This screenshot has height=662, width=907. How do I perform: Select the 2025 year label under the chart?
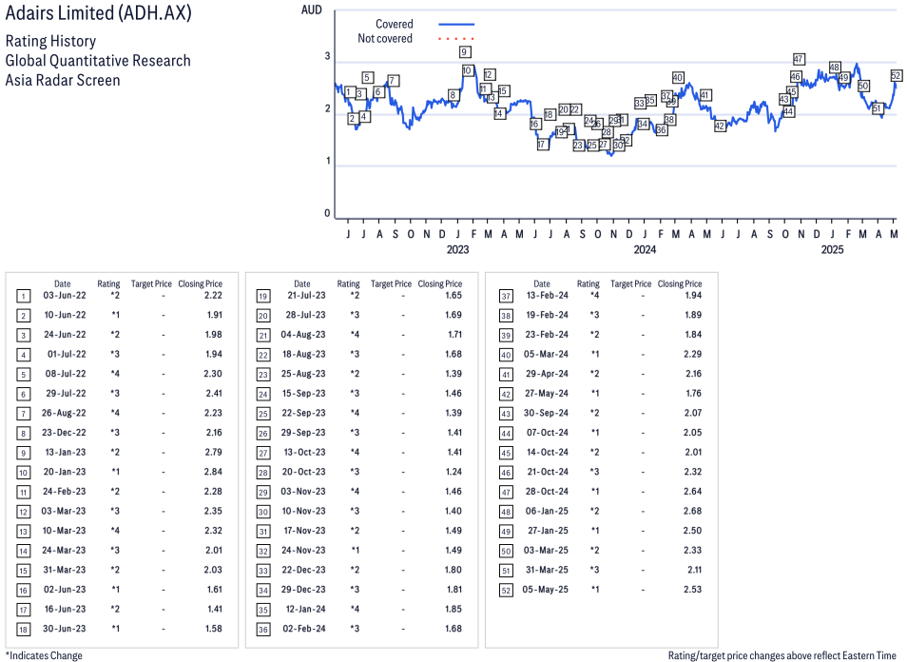point(833,249)
